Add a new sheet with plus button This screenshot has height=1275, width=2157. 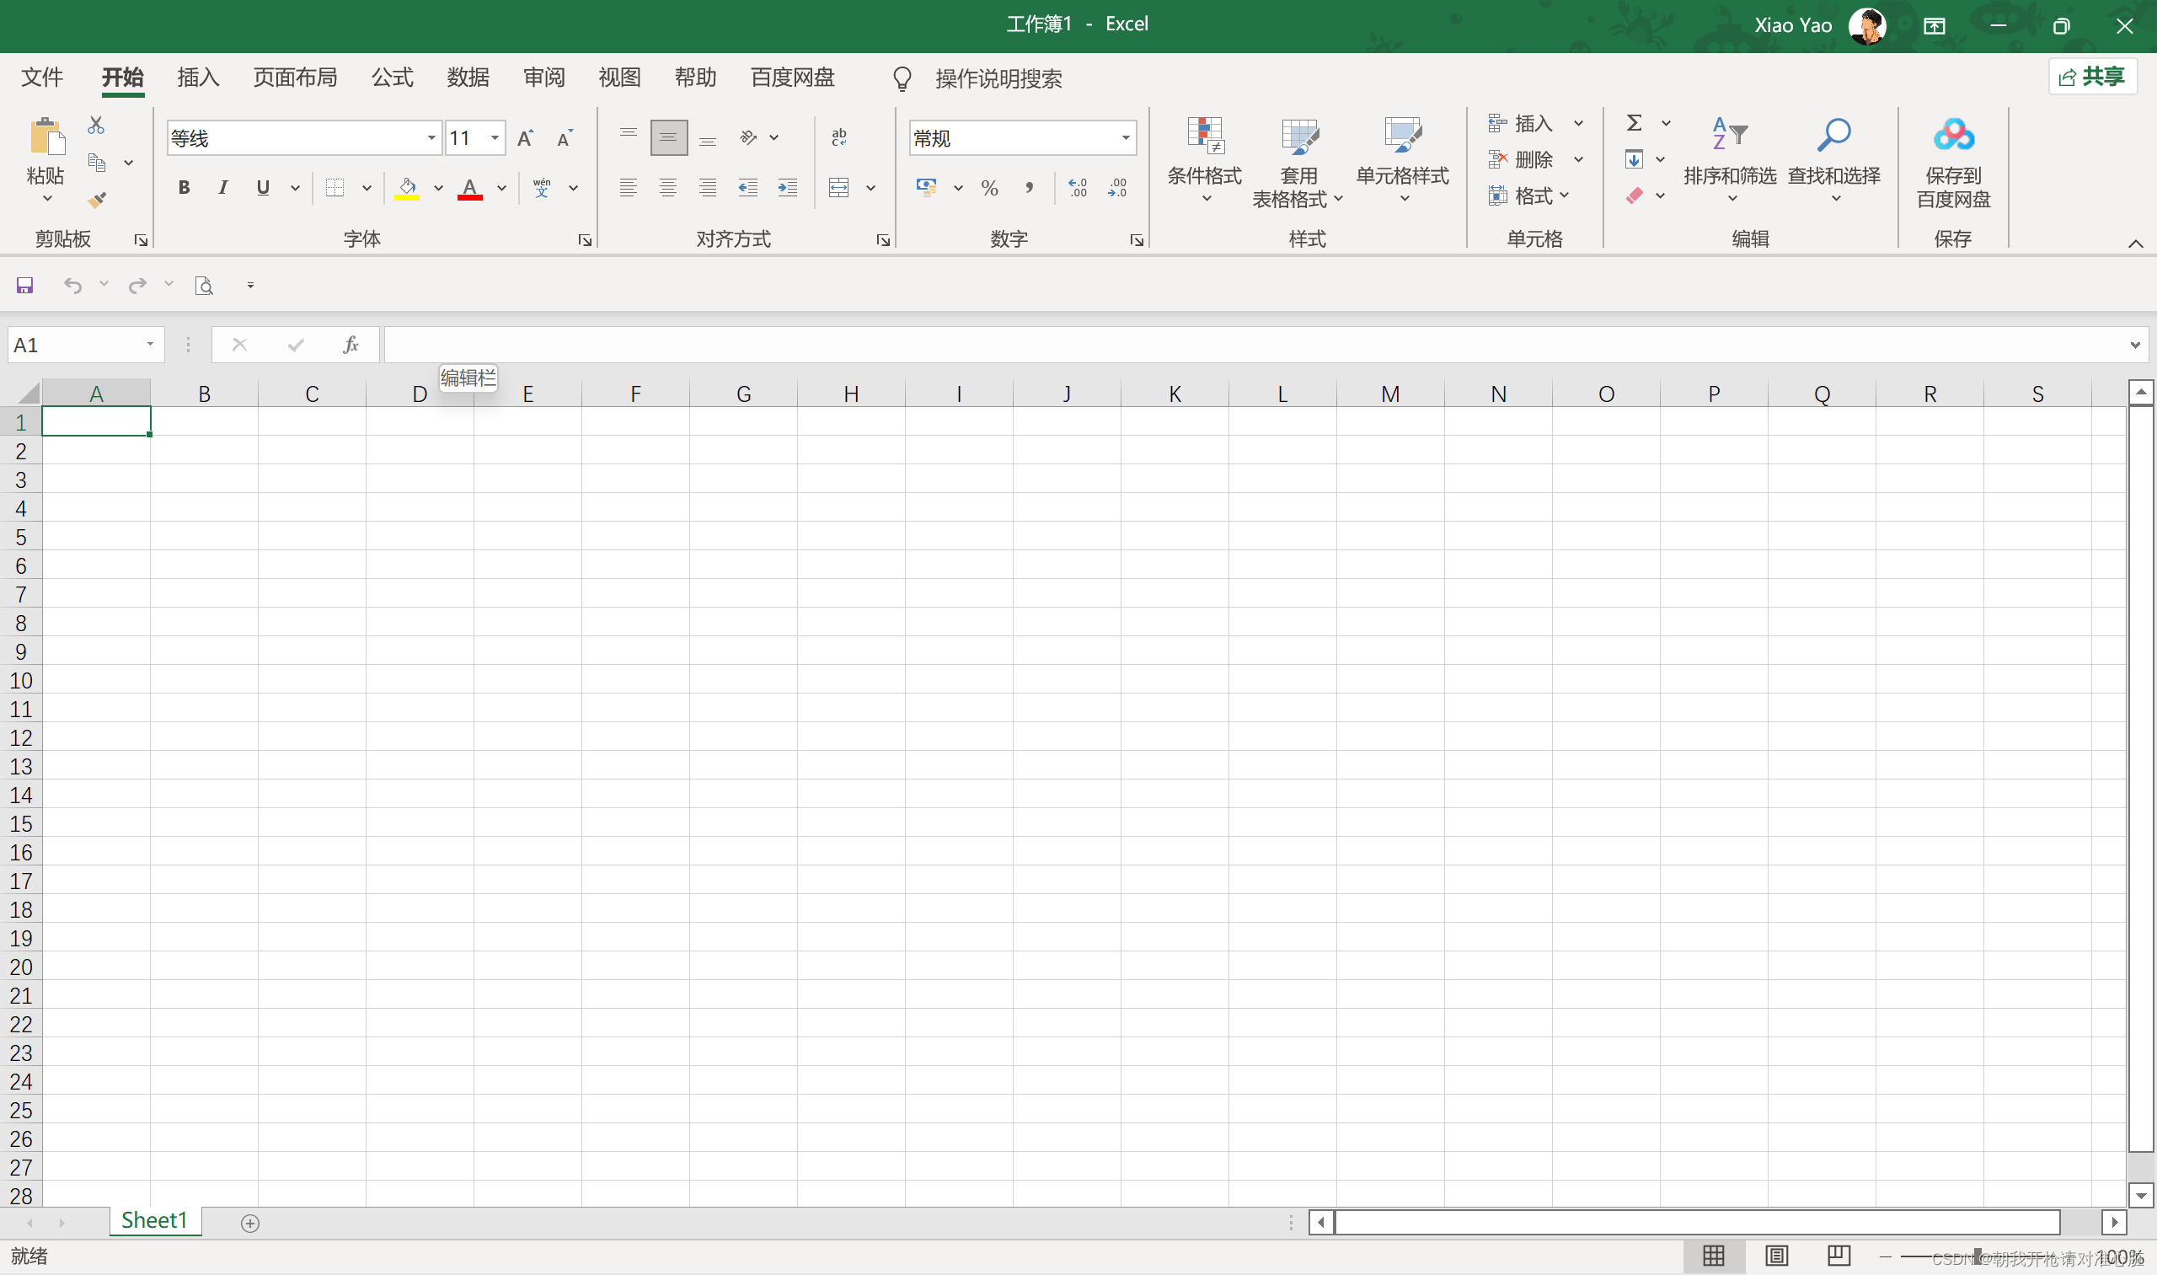click(x=250, y=1224)
